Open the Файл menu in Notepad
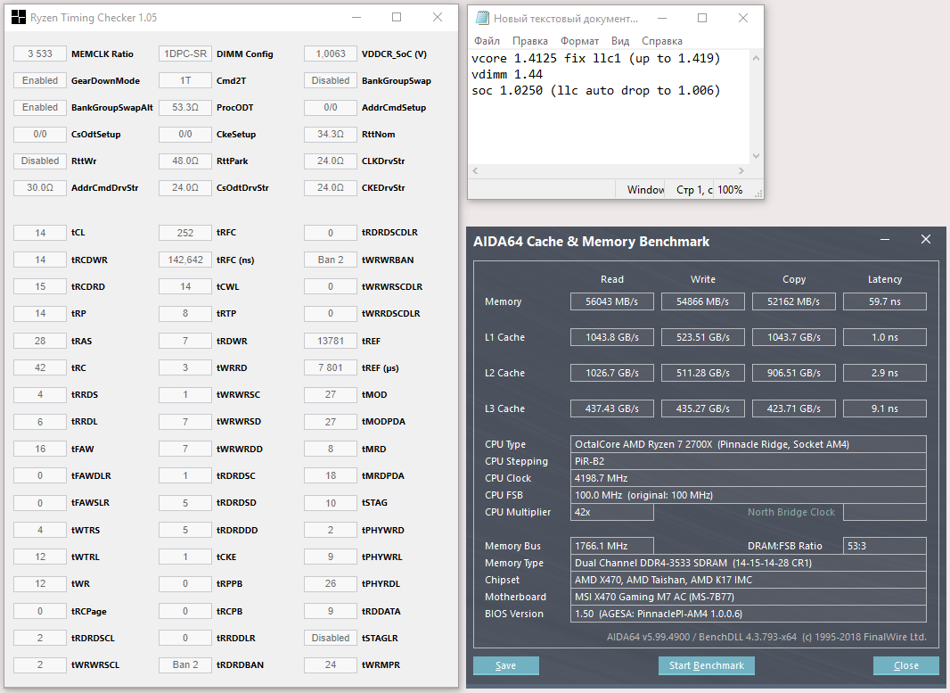950x693 pixels. tap(487, 41)
